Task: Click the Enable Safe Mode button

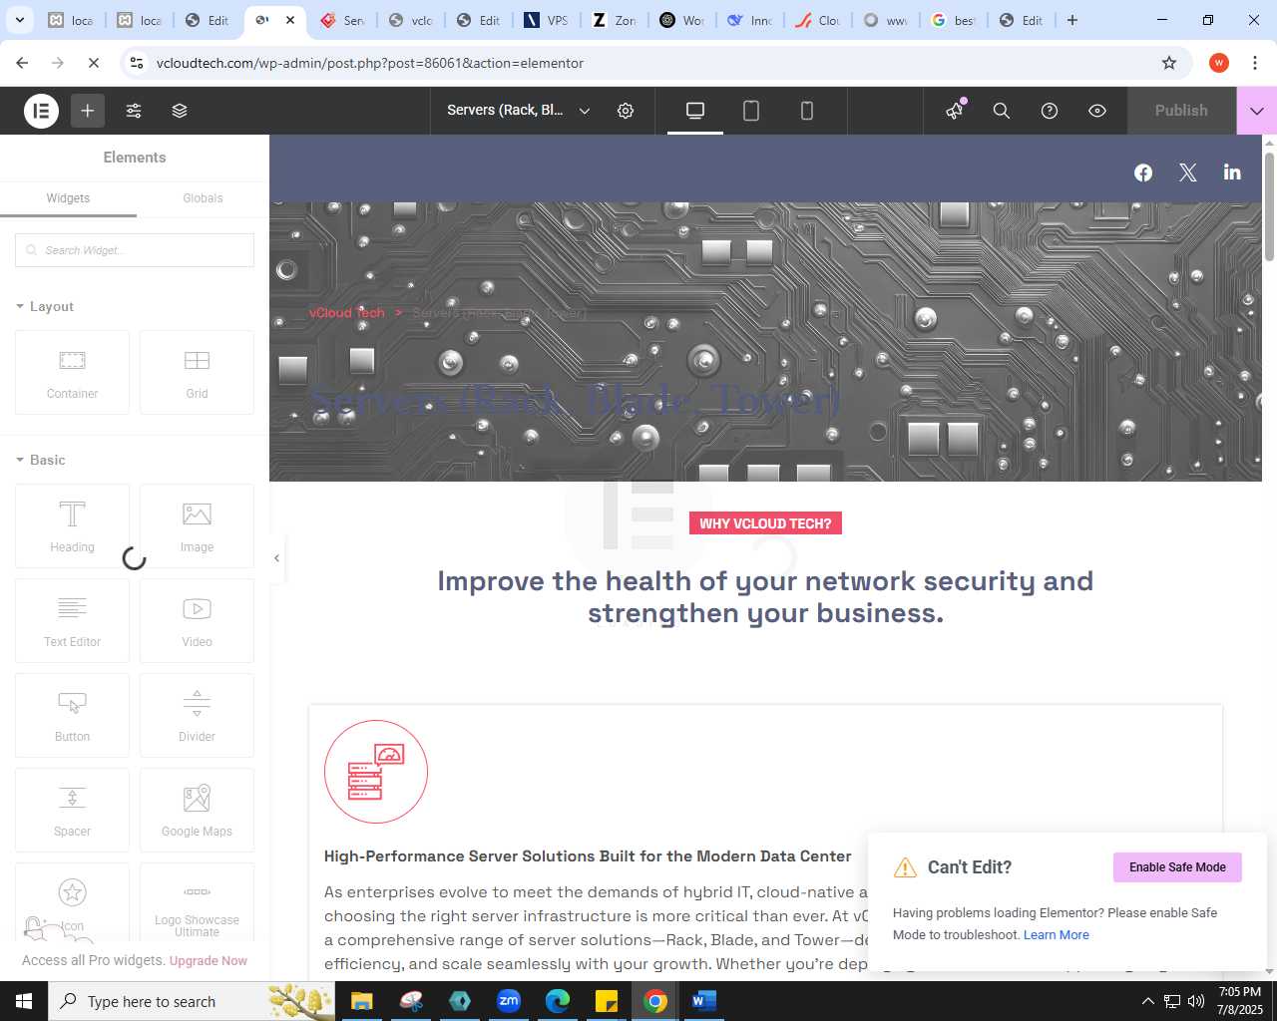Action: (1177, 867)
